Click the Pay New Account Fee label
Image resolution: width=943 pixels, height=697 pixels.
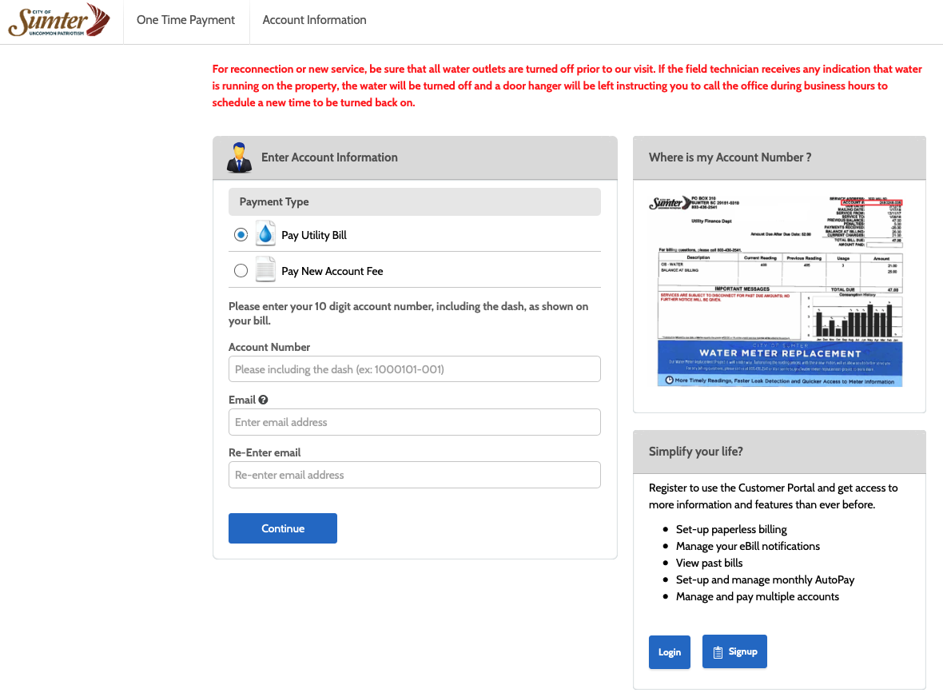tap(332, 271)
